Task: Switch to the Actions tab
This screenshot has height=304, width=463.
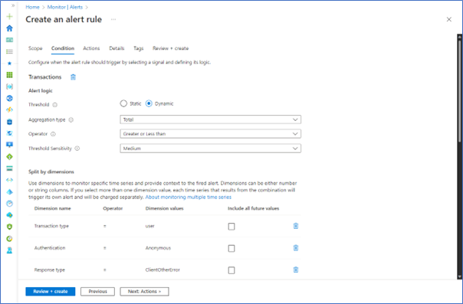Action: [91, 48]
